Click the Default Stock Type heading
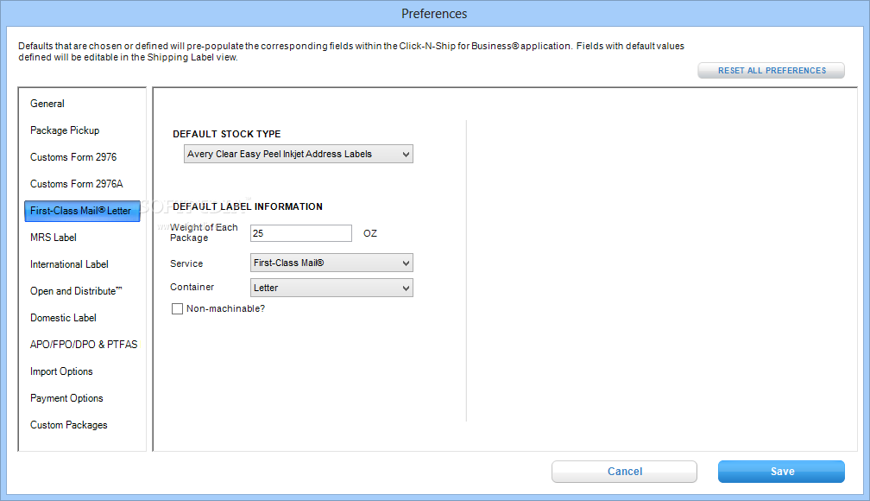 pos(226,134)
